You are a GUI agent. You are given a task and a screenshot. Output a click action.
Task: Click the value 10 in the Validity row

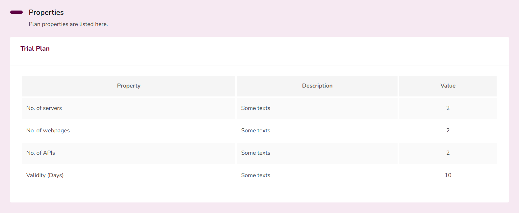(448, 175)
